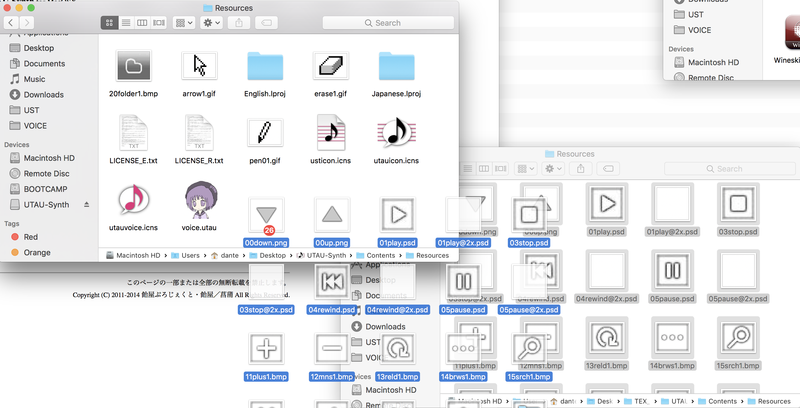Click Share button in background Resources window
The width and height of the screenshot is (800, 408).
[580, 169]
